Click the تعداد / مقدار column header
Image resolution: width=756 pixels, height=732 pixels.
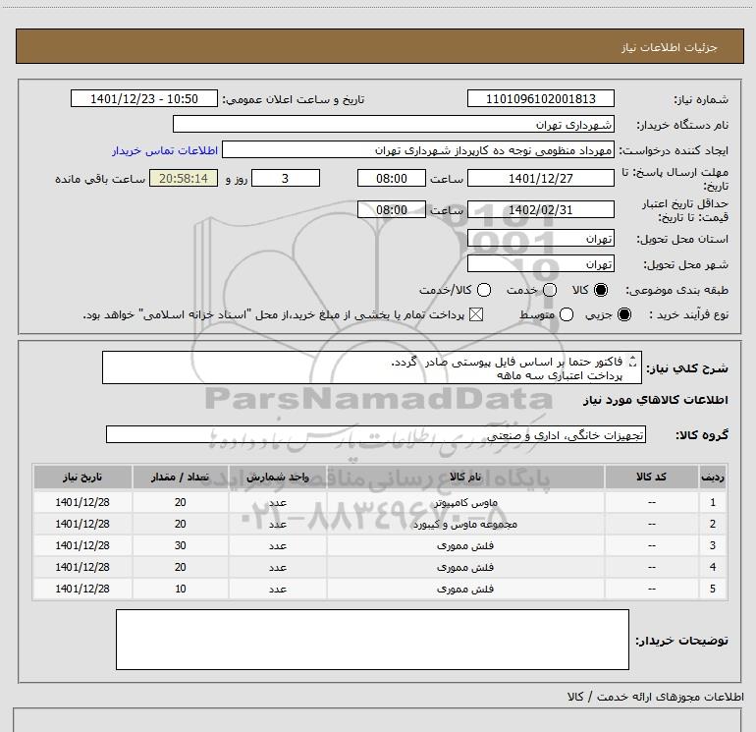181,477
